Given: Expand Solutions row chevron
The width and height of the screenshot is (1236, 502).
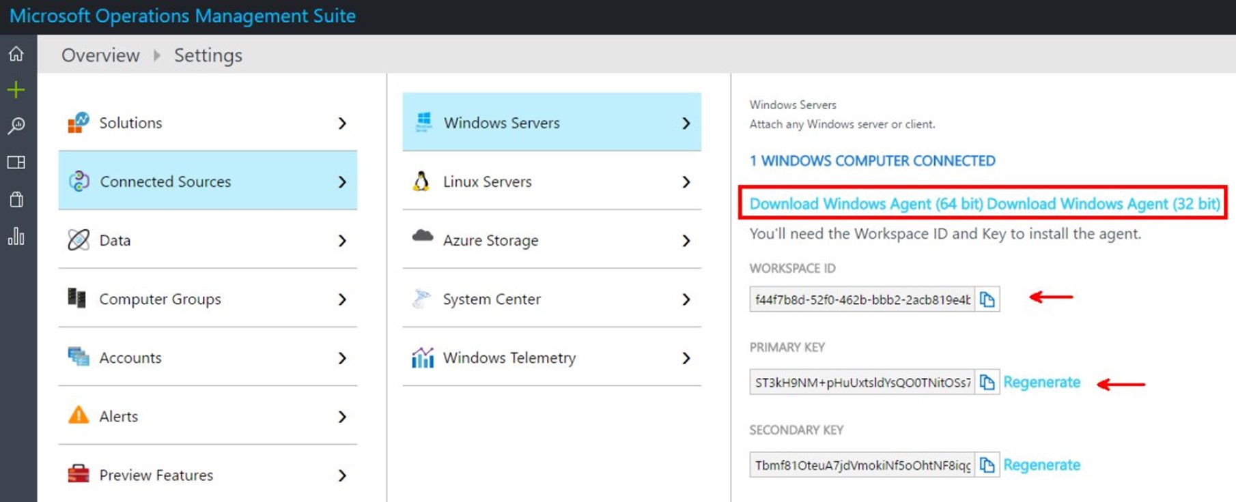Looking at the screenshot, I should point(343,123).
